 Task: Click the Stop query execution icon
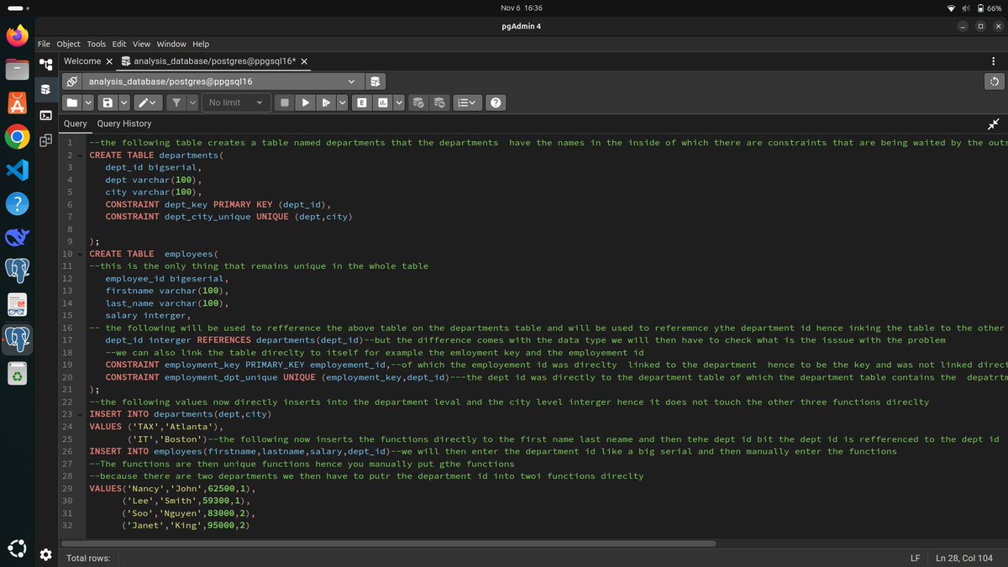coord(284,102)
